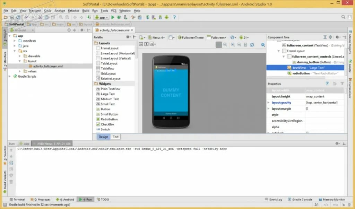Zoom out on the design preview
The image size is (355, 209).
(x=239, y=45)
